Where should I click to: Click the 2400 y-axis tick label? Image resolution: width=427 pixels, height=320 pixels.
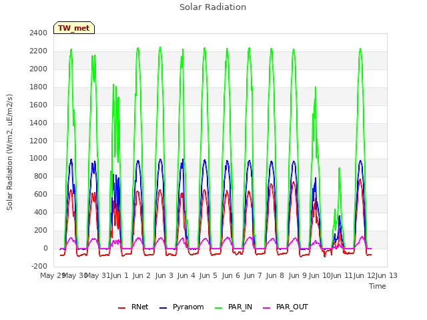coord(39,33)
